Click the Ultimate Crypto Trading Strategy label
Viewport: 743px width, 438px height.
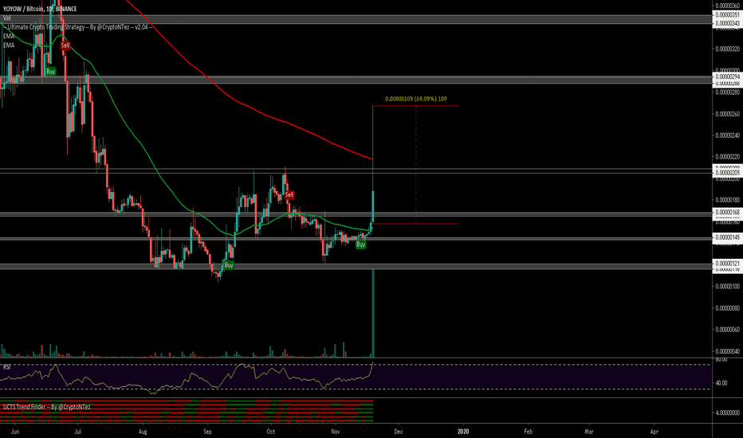click(x=78, y=27)
